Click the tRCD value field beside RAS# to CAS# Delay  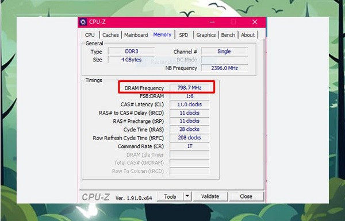[x=189, y=113]
